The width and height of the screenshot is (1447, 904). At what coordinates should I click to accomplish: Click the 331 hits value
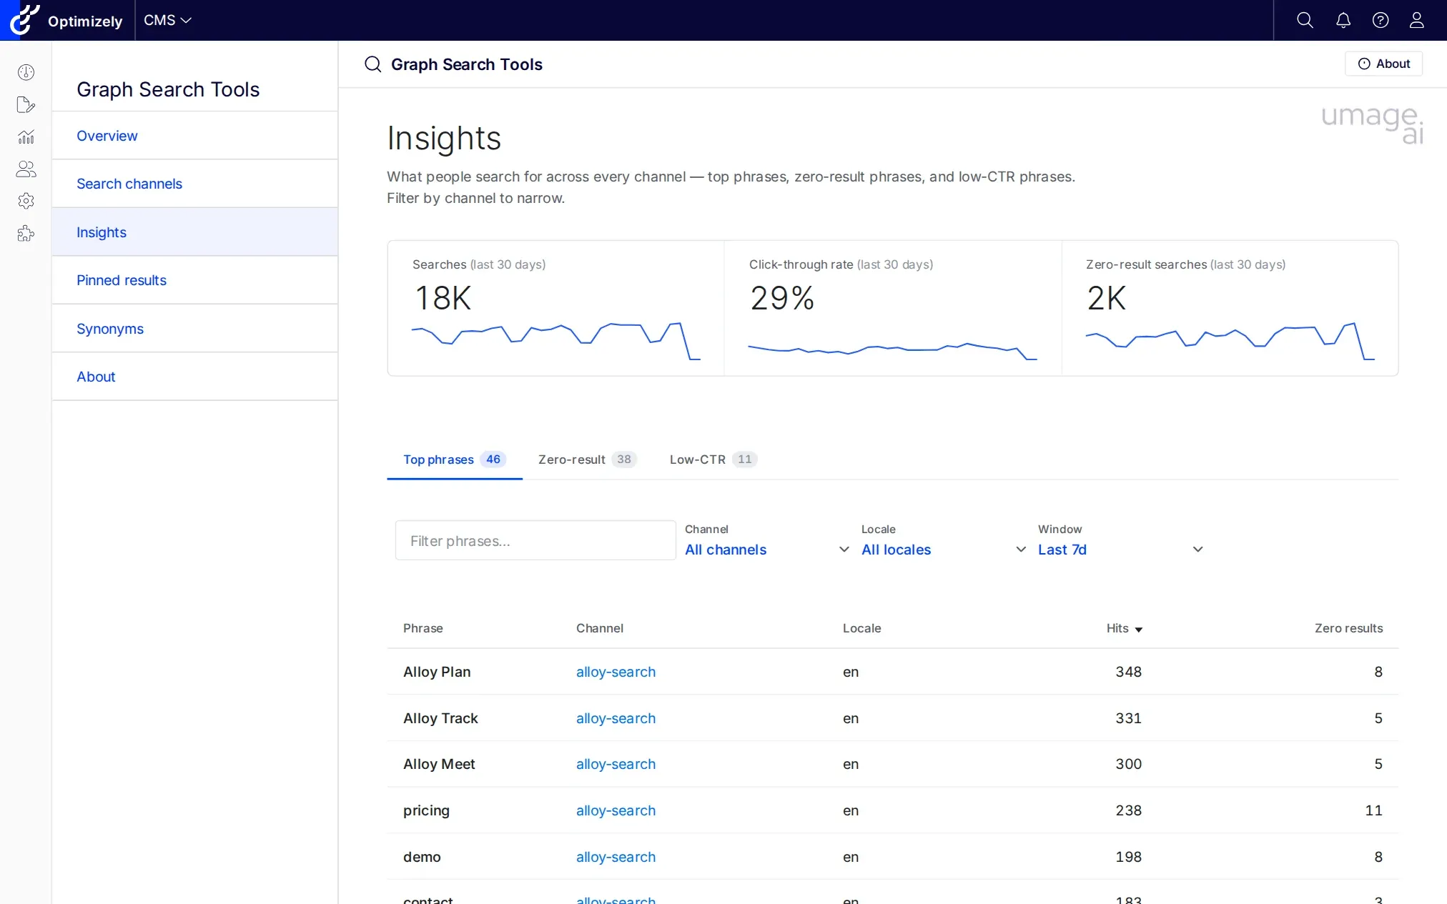click(x=1128, y=718)
